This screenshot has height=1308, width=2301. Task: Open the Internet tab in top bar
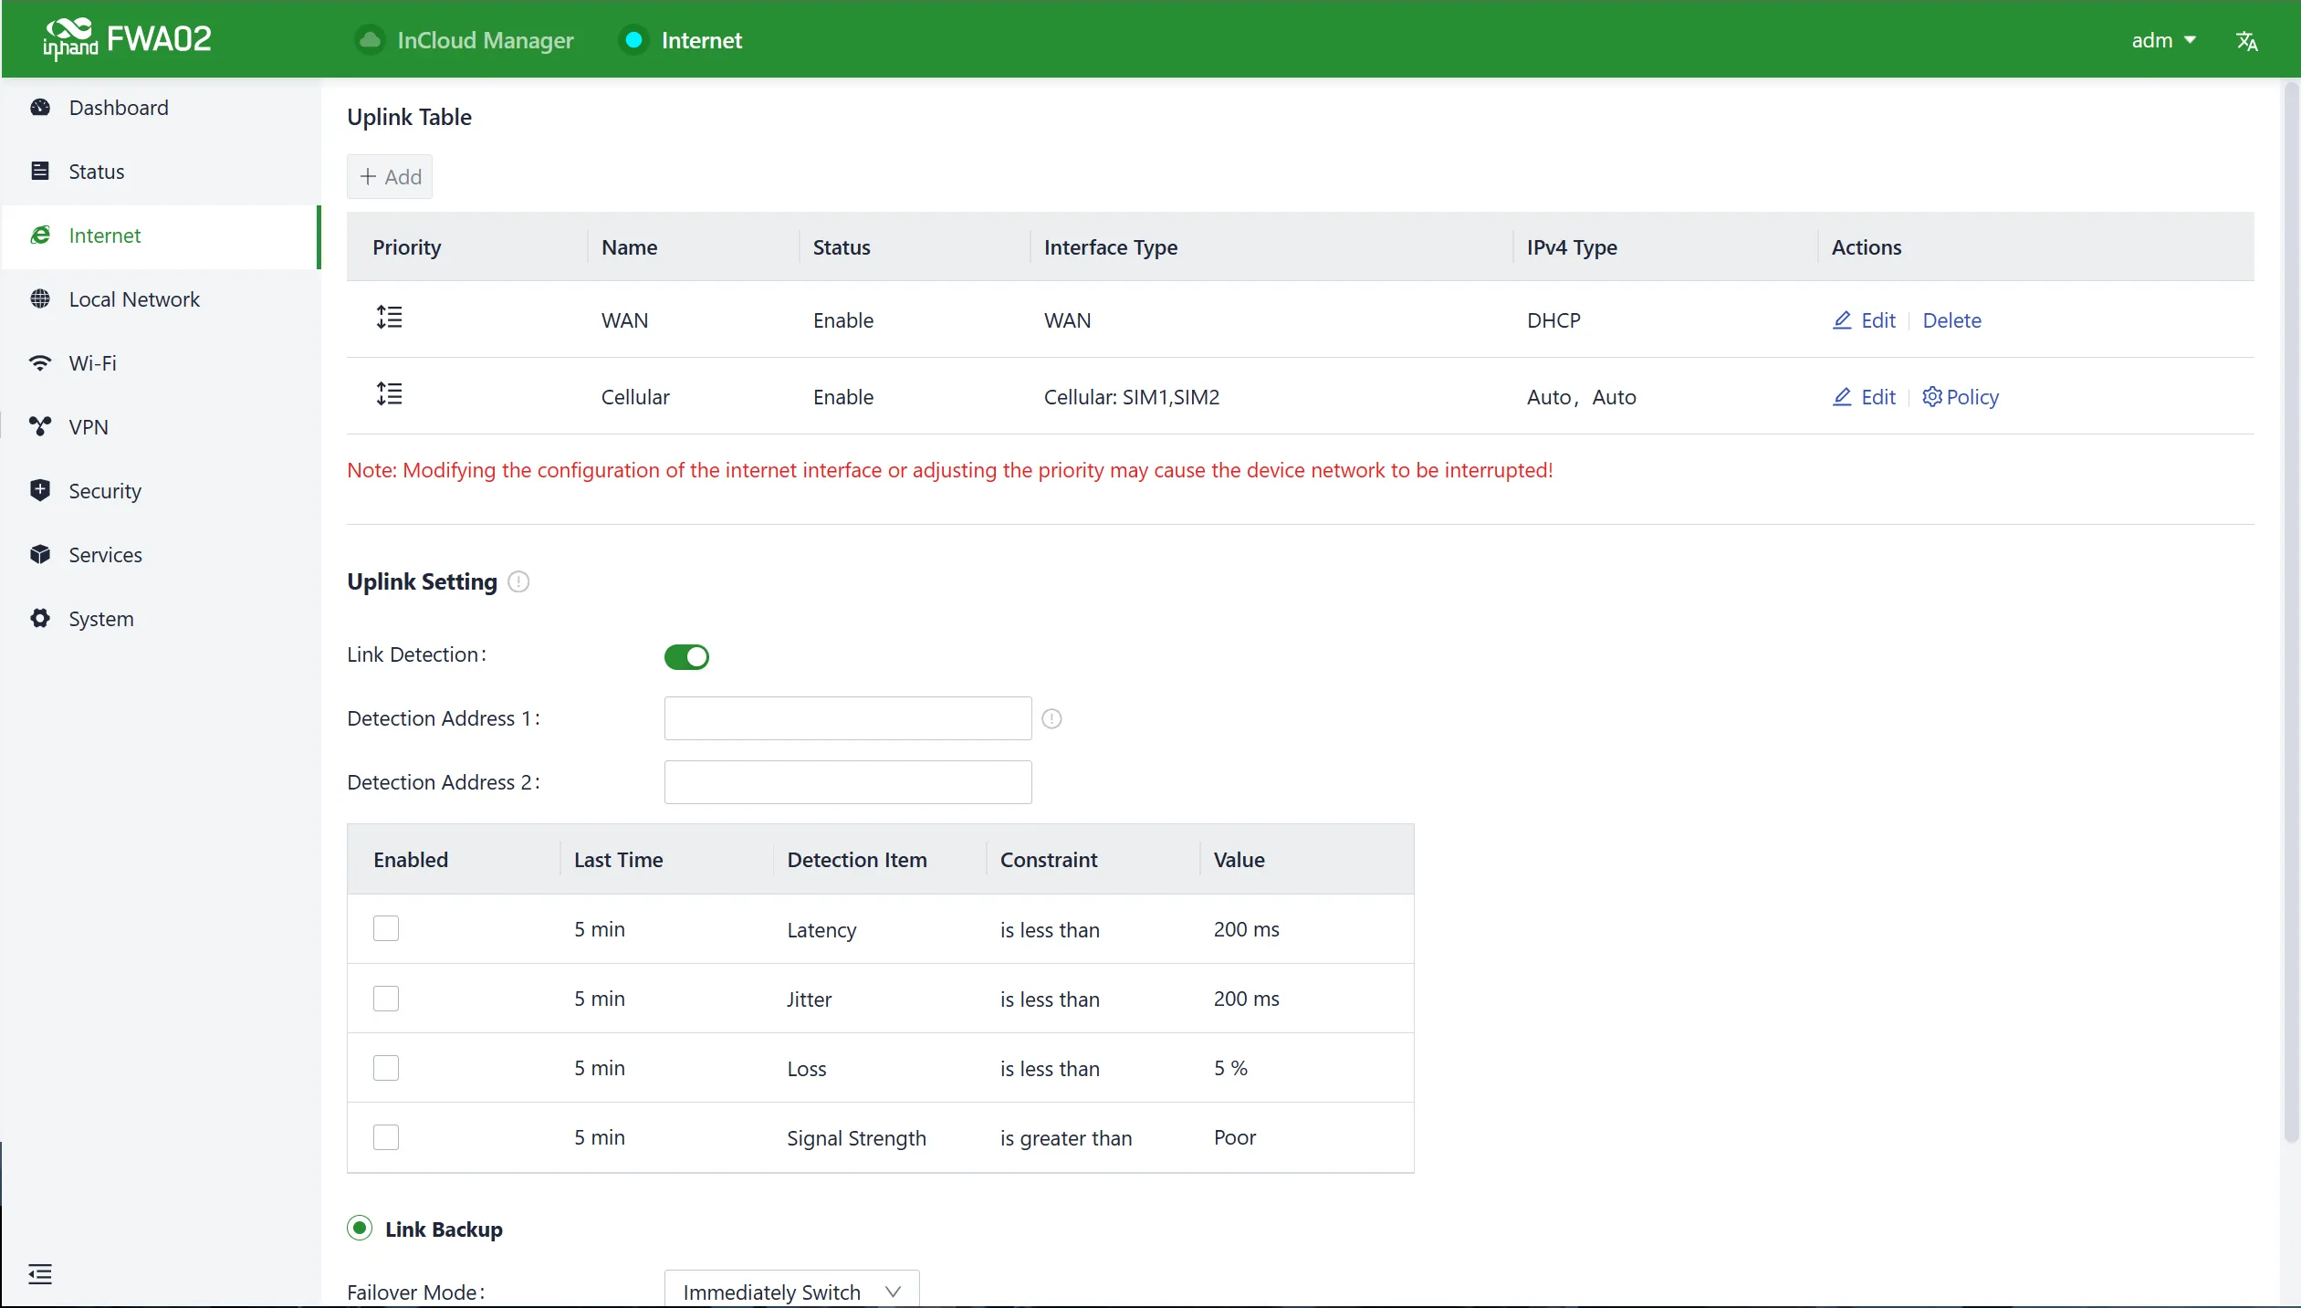(x=681, y=40)
